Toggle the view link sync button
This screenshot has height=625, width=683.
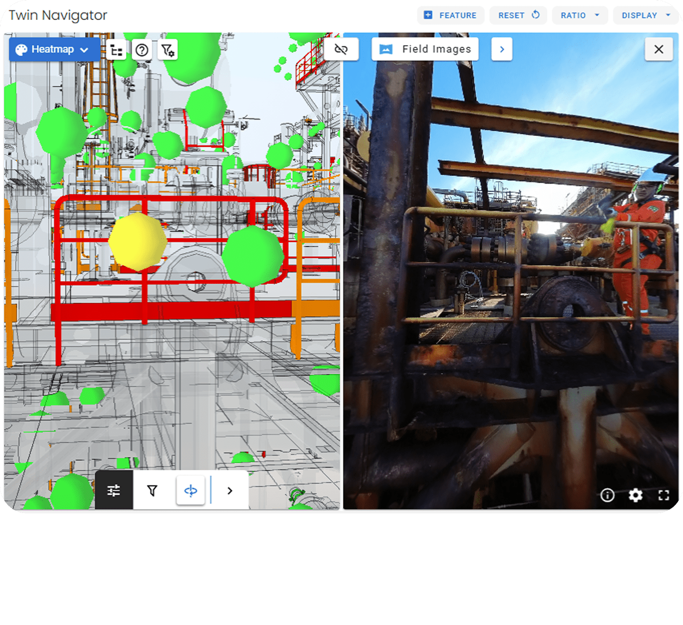(x=341, y=49)
